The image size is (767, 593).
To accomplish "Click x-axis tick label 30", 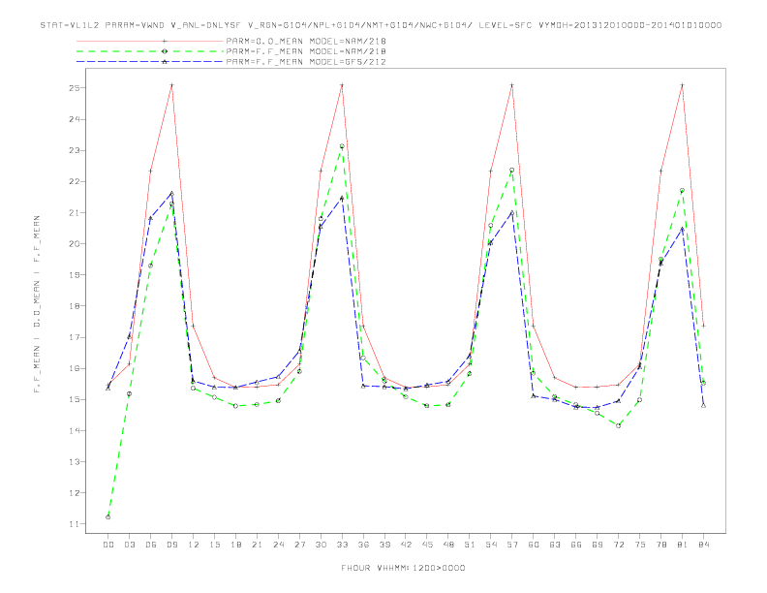I will (321, 545).
